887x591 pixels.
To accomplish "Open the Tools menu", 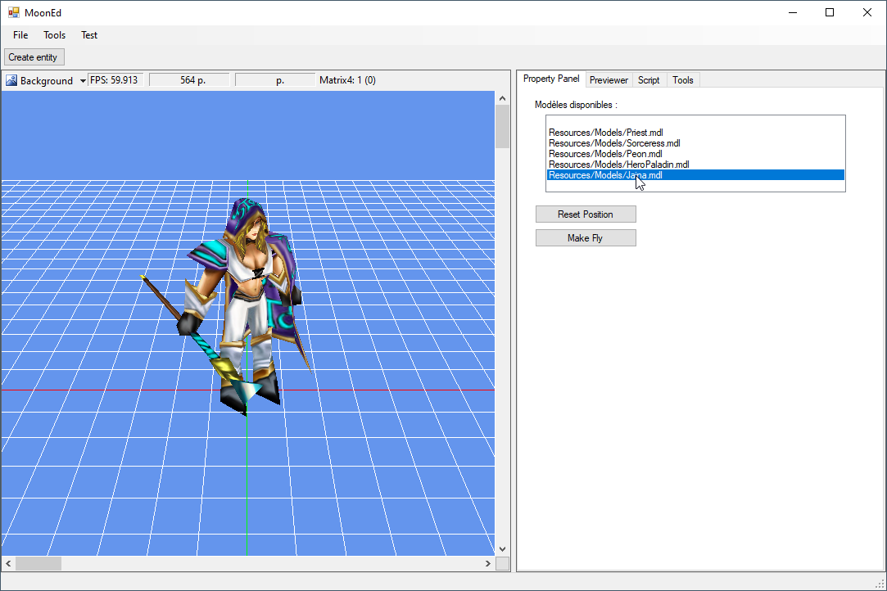I will click(x=55, y=35).
